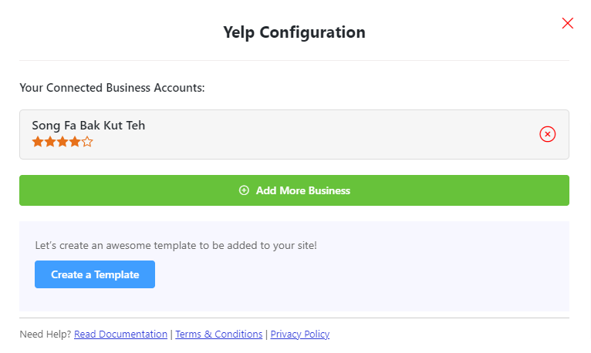591x353 pixels.
Task: Click the word Business in the green button
Action: [329, 190]
